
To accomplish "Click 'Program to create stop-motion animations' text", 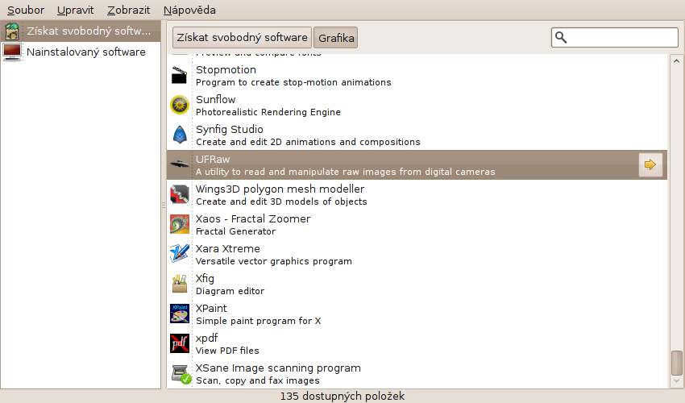I will pos(293,82).
